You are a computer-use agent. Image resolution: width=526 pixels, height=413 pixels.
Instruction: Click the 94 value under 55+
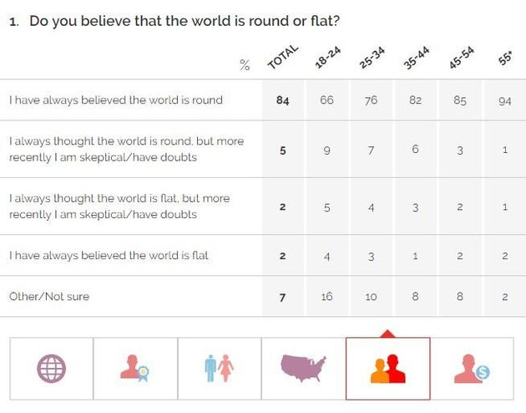(504, 100)
